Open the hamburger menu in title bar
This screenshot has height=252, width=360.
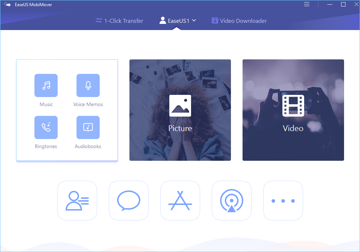pos(307,5)
